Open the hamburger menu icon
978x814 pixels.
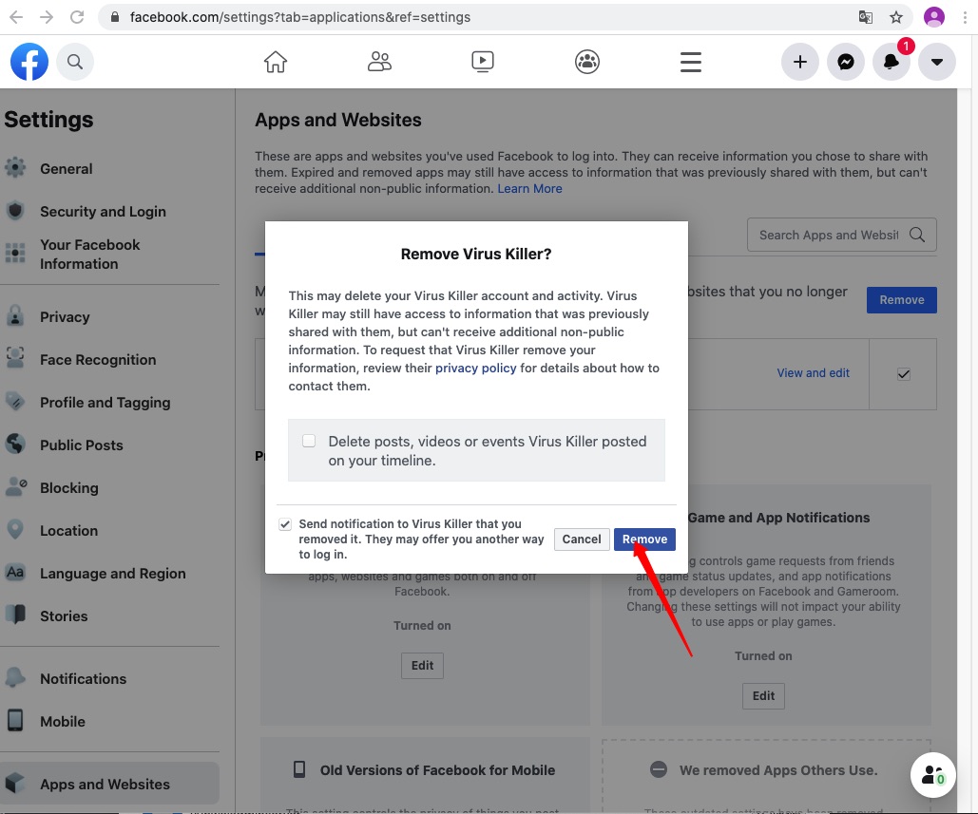[690, 62]
